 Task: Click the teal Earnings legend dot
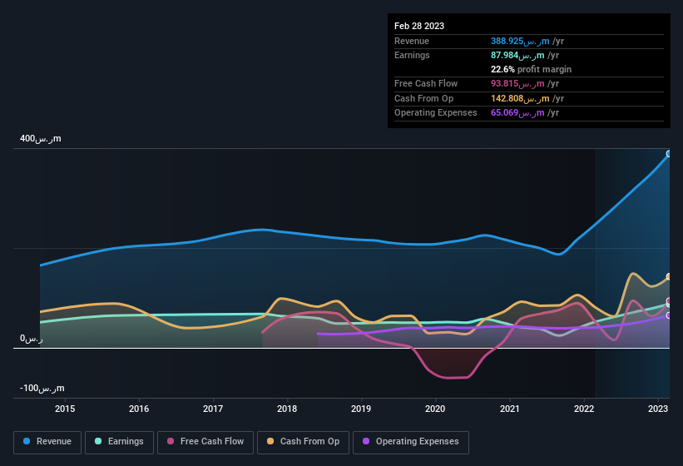pyautogui.click(x=98, y=441)
